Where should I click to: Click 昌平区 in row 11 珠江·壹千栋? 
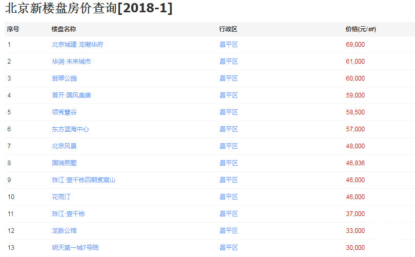point(229,214)
